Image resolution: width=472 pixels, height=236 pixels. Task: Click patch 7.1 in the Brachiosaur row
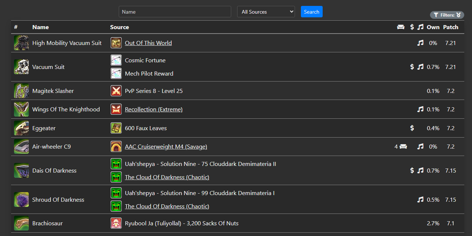click(451, 223)
